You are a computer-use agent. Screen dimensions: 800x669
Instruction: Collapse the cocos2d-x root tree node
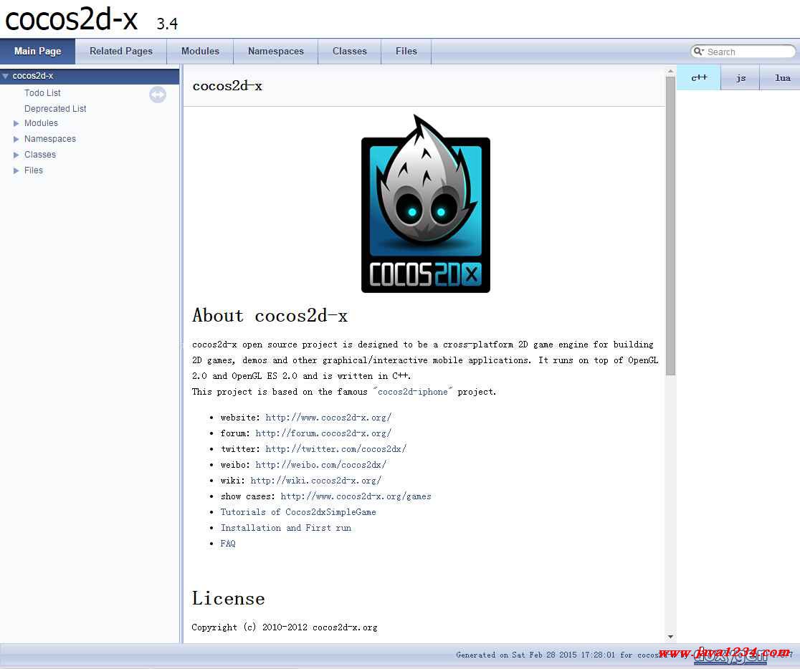[6, 76]
